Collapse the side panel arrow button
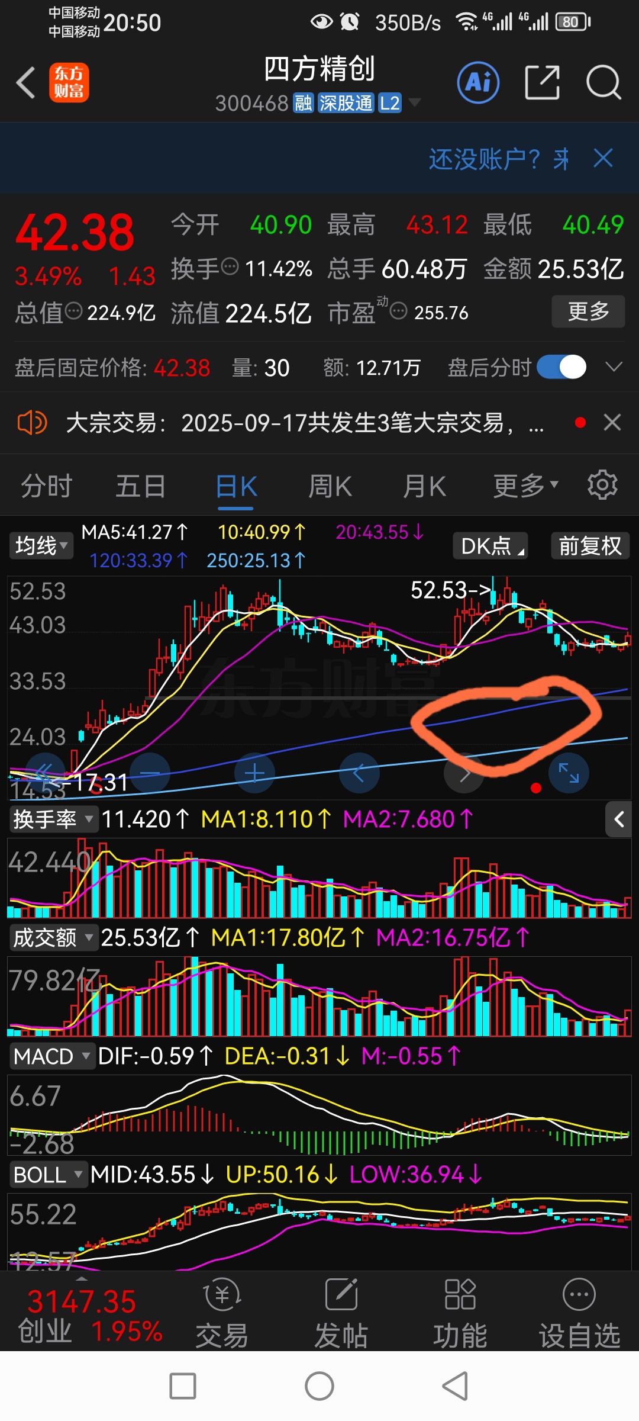Screen dimensions: 639x1421 click(619, 819)
